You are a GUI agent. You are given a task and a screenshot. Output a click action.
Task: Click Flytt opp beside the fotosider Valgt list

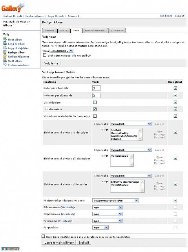(159, 186)
